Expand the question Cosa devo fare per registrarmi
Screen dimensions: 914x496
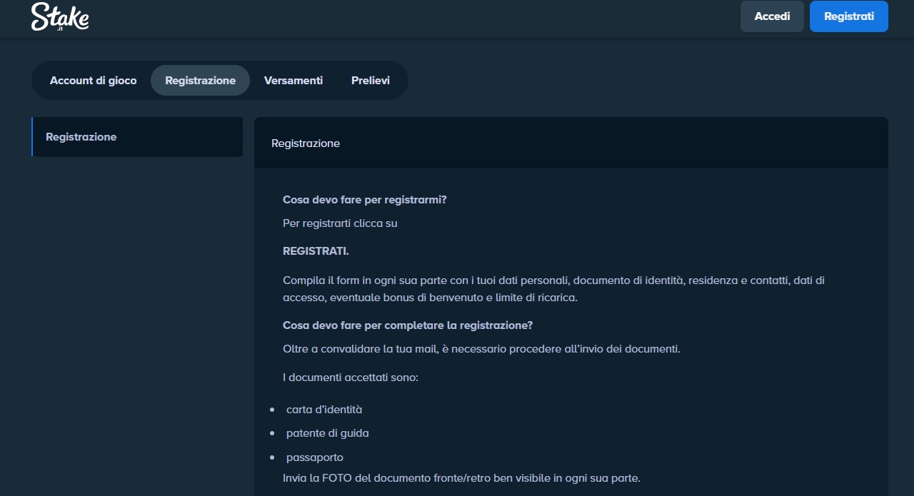364,199
